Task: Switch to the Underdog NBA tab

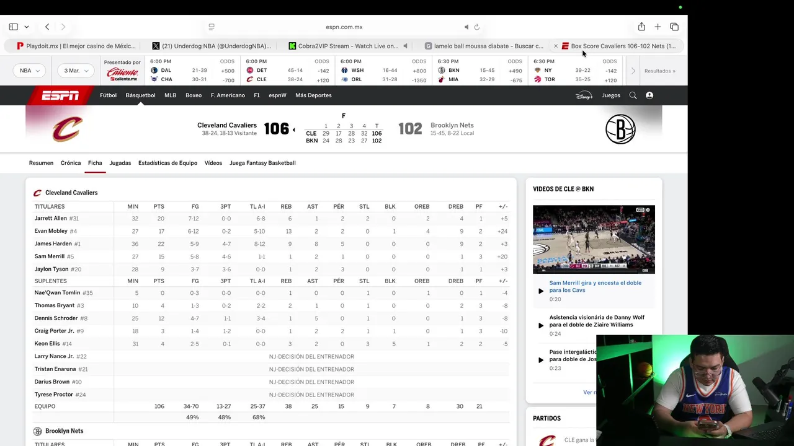Action: click(212, 46)
